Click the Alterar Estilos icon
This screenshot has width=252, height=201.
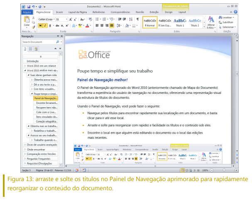[x=211, y=21]
